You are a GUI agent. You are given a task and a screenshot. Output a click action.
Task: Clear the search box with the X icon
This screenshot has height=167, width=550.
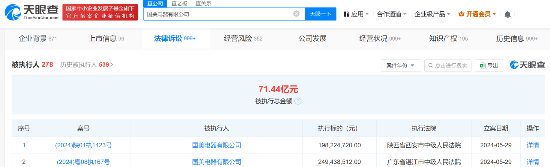[x=296, y=14]
